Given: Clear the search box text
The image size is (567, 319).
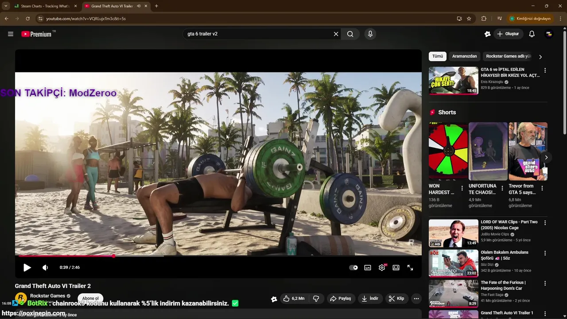Looking at the screenshot, I should (336, 34).
